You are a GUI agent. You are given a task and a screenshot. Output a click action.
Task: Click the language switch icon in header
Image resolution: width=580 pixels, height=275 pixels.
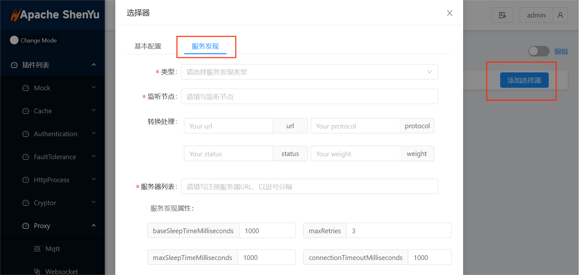(x=502, y=15)
